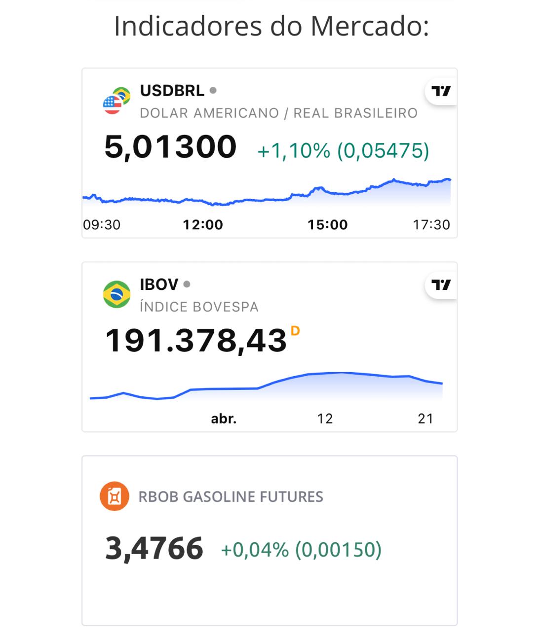The image size is (541, 631).
Task: Click the Brazil flag icon beside IBOV
Action: coord(116,294)
